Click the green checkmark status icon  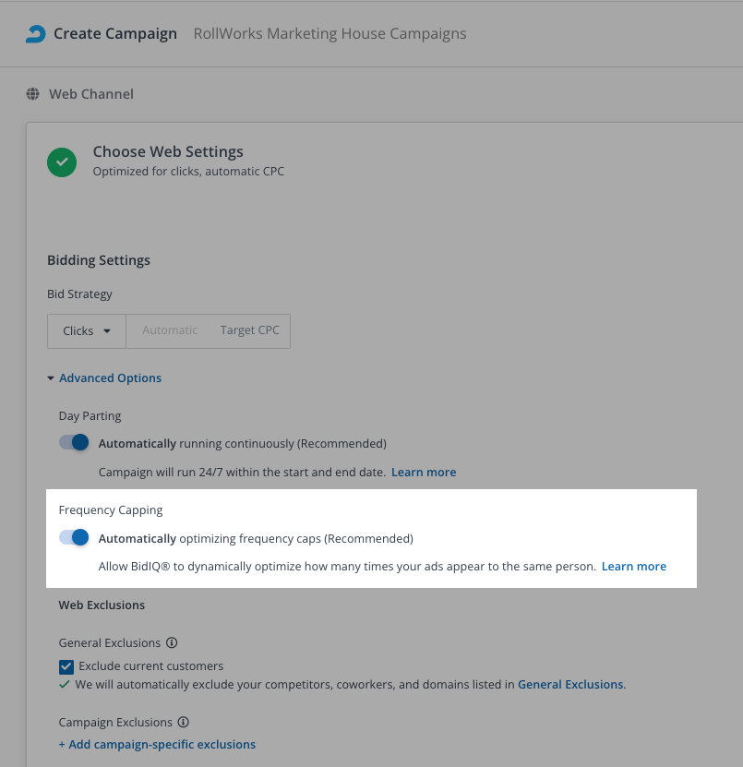tap(62, 162)
